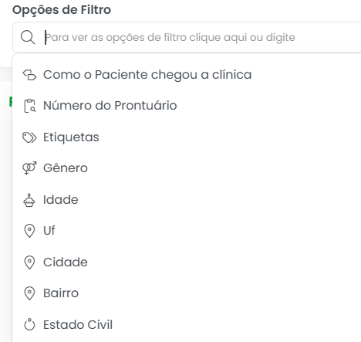Click the ring icon for Estado Civil
The width and height of the screenshot is (361, 342).
coord(29,324)
